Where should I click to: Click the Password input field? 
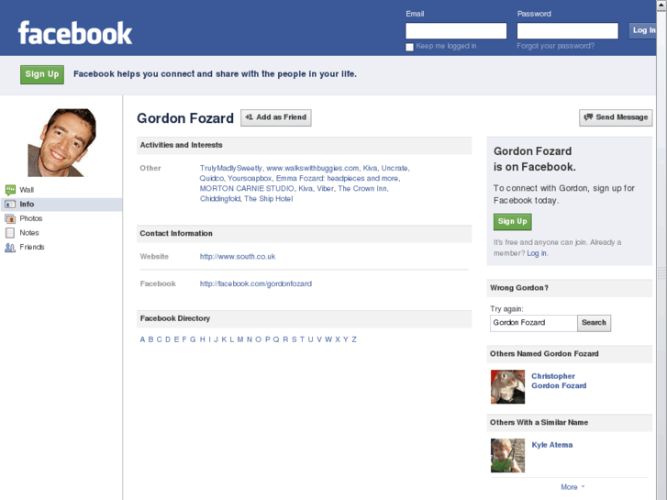(568, 30)
